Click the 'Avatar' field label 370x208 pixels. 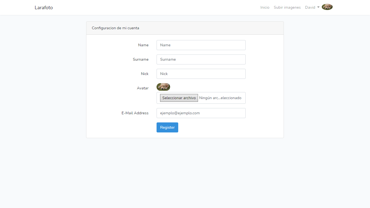point(143,88)
